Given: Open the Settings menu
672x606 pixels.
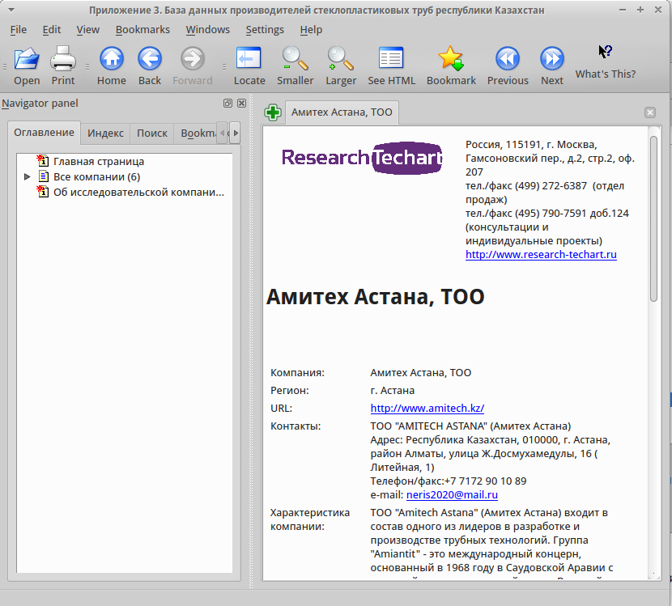Looking at the screenshot, I should click(265, 30).
